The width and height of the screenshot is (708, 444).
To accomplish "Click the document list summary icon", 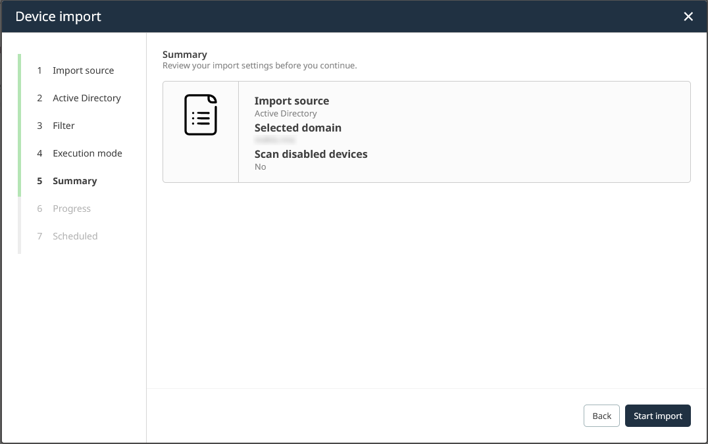I will pos(201,114).
